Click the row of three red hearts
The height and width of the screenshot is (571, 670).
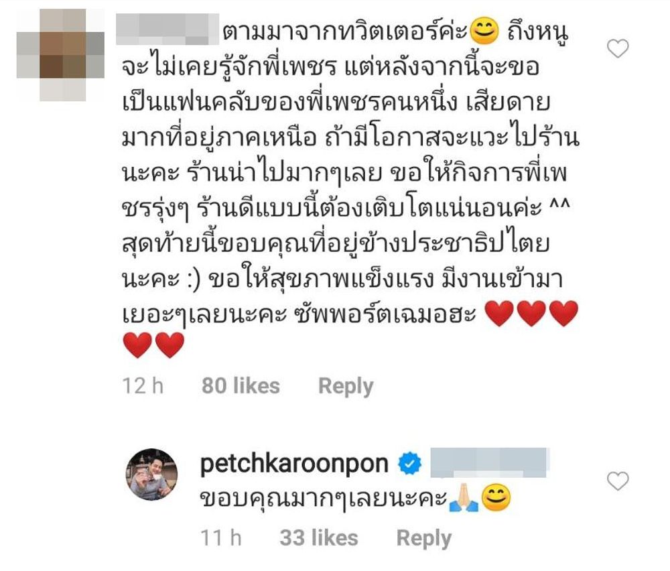(532, 313)
